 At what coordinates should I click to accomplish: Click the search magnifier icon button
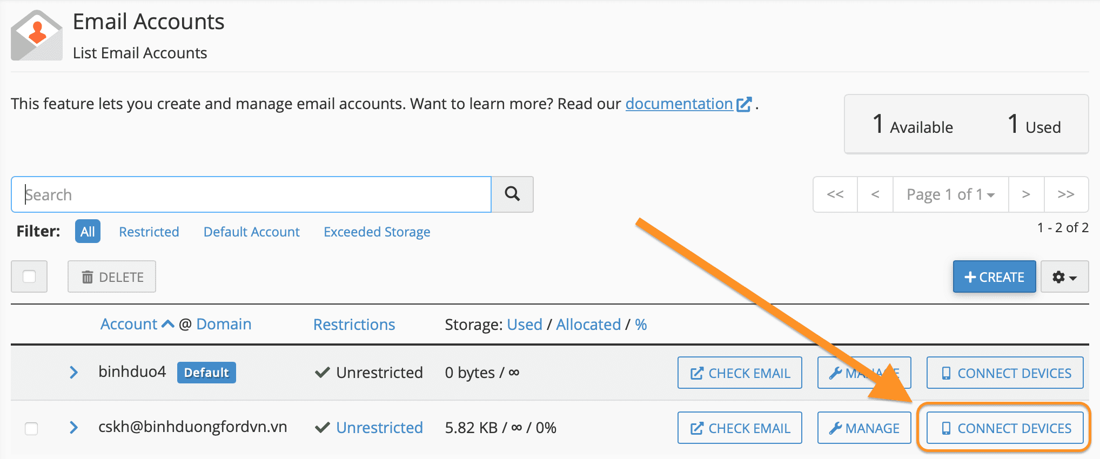pyautogui.click(x=512, y=194)
